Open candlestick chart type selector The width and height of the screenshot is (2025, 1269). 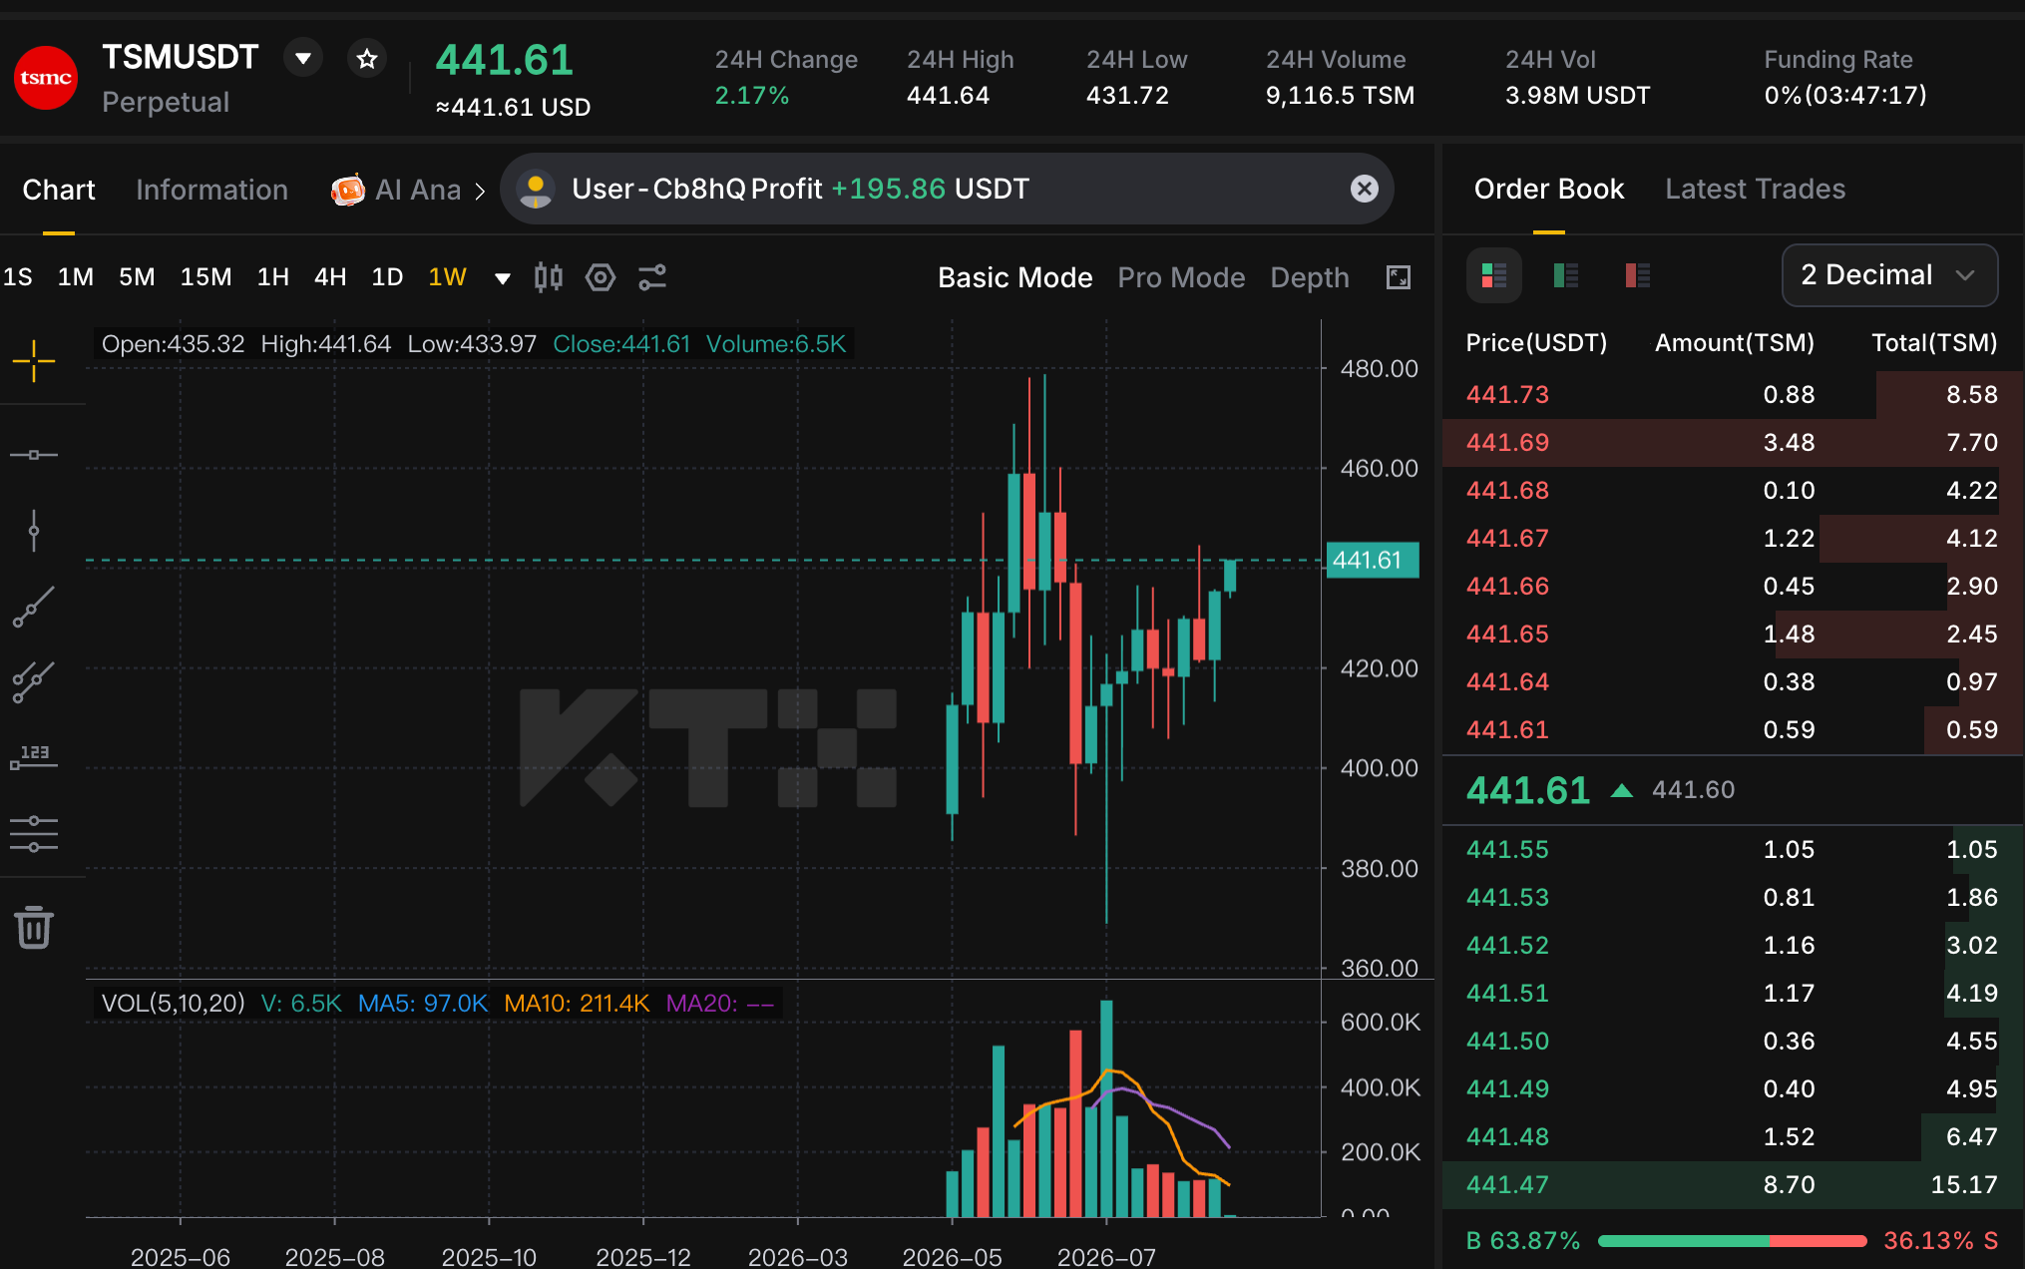tap(548, 277)
